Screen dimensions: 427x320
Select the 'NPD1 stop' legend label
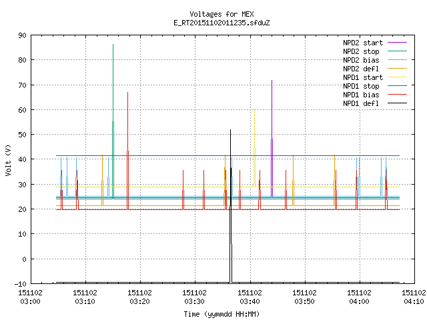point(361,86)
